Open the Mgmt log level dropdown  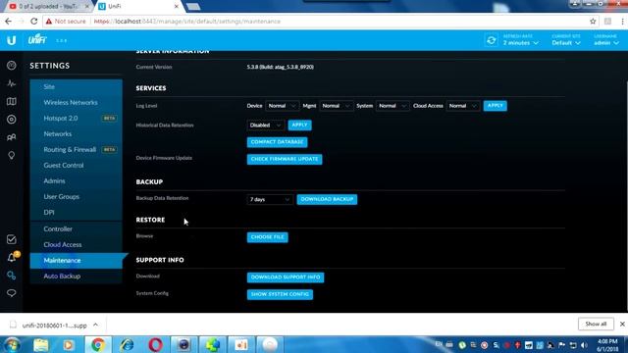pos(336,106)
